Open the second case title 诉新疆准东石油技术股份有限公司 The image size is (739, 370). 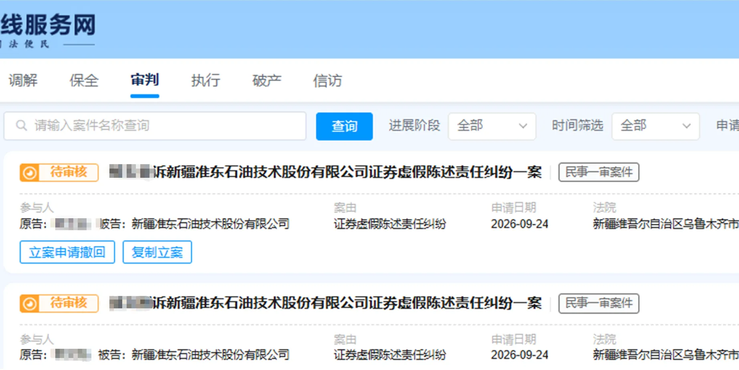pos(325,303)
